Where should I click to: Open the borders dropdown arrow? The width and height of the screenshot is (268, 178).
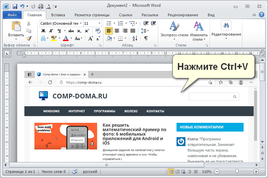pos(126,38)
